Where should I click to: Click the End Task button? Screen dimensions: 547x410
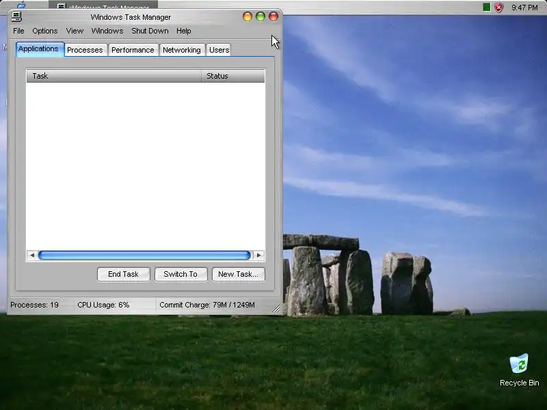tap(124, 275)
